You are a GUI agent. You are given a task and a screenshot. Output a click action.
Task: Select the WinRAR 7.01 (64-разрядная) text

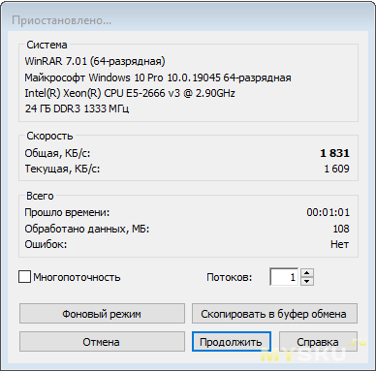click(95, 61)
